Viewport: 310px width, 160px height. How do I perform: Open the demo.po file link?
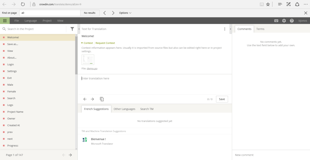(x=92, y=68)
